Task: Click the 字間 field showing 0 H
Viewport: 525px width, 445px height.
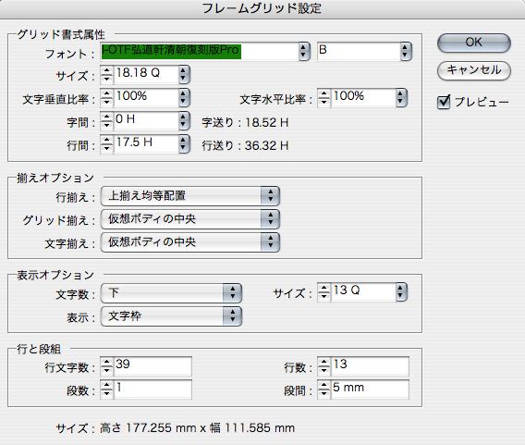Action: coord(146,120)
